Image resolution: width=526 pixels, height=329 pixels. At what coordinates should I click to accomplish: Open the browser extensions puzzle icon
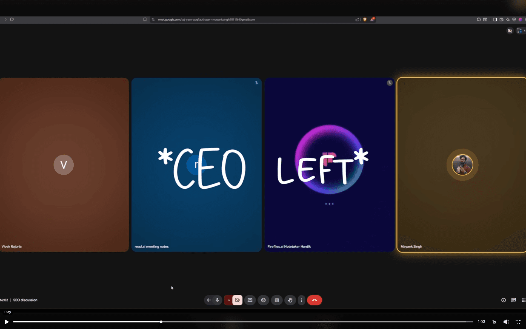(x=479, y=19)
